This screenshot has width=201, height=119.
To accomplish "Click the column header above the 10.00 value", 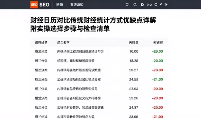I will click(x=133, y=42).
